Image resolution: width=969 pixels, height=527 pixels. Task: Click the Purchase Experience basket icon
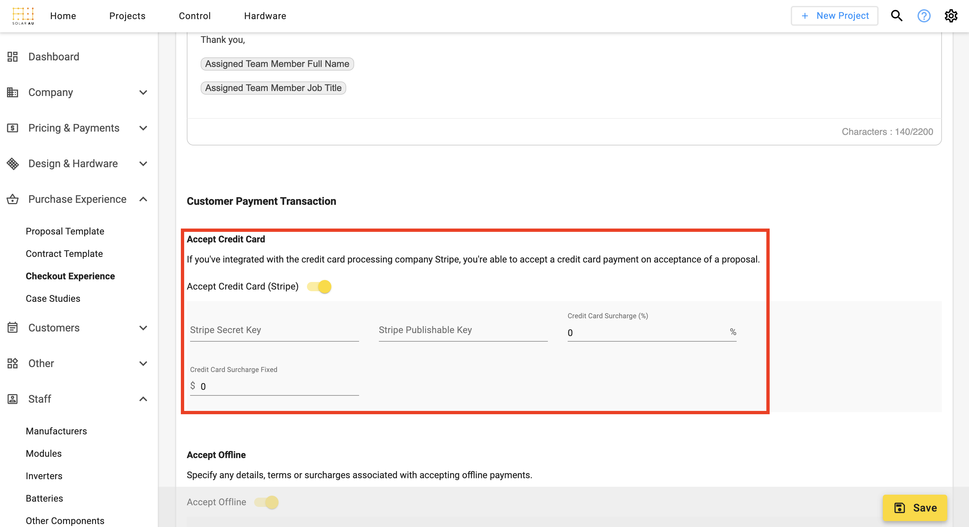13,199
